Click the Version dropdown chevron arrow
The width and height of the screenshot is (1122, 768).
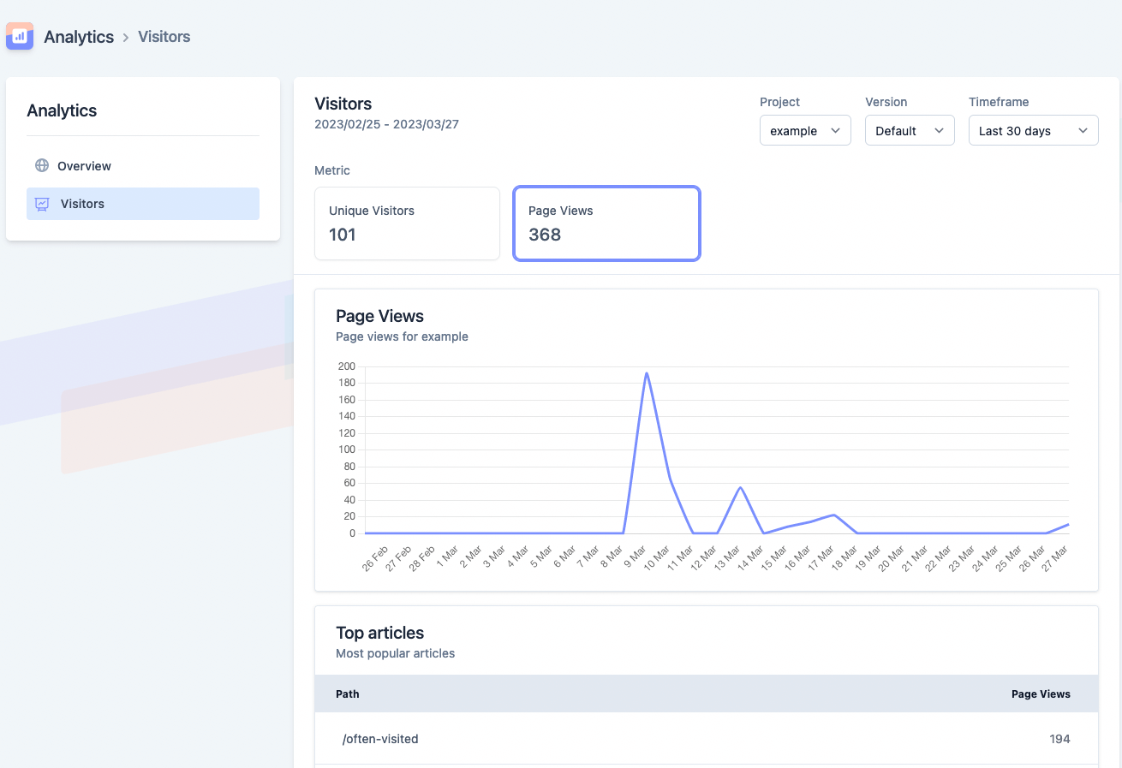click(x=940, y=130)
